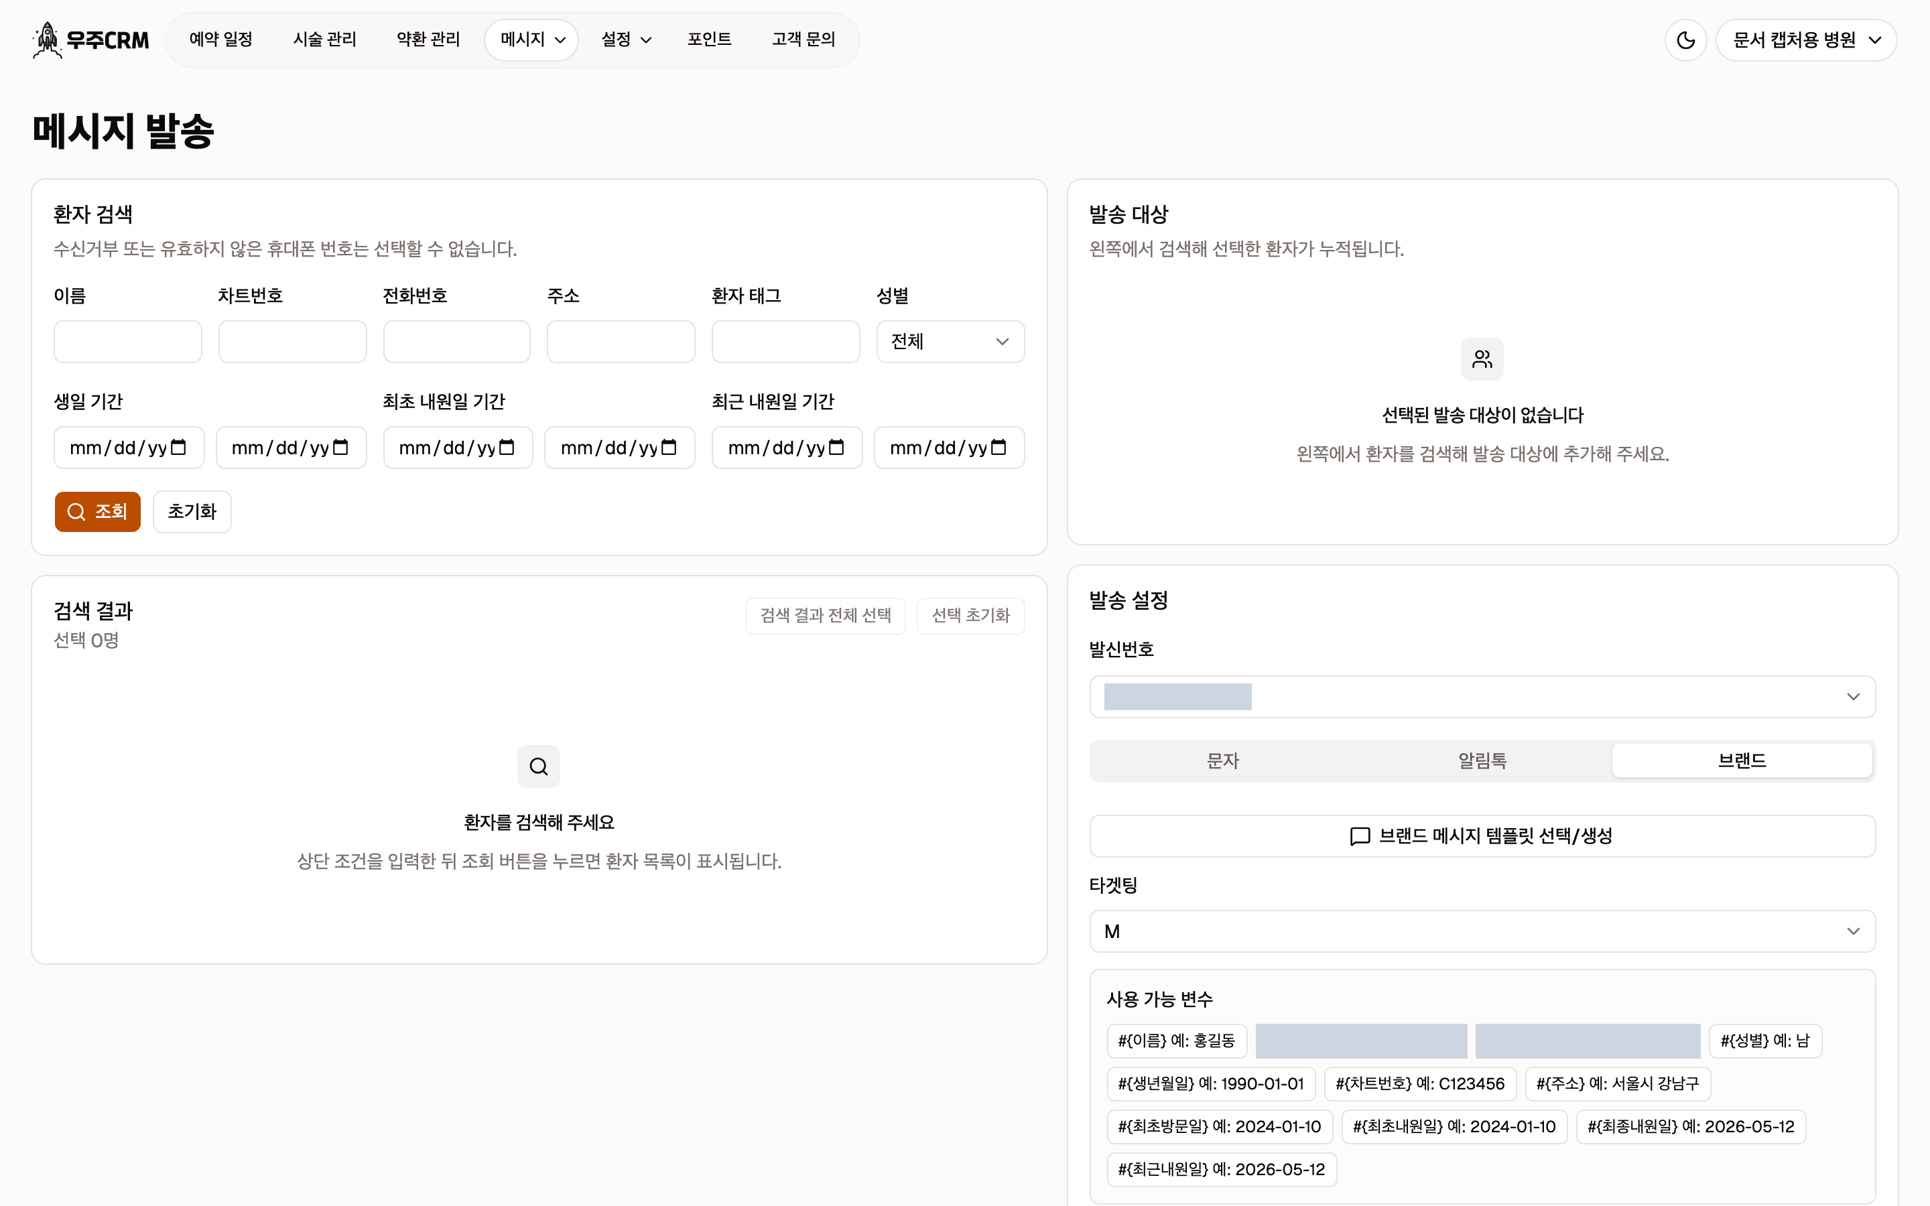Screen dimensions: 1930x1206
Task: Expand the 메시지 nav menu
Action: pos(531,40)
